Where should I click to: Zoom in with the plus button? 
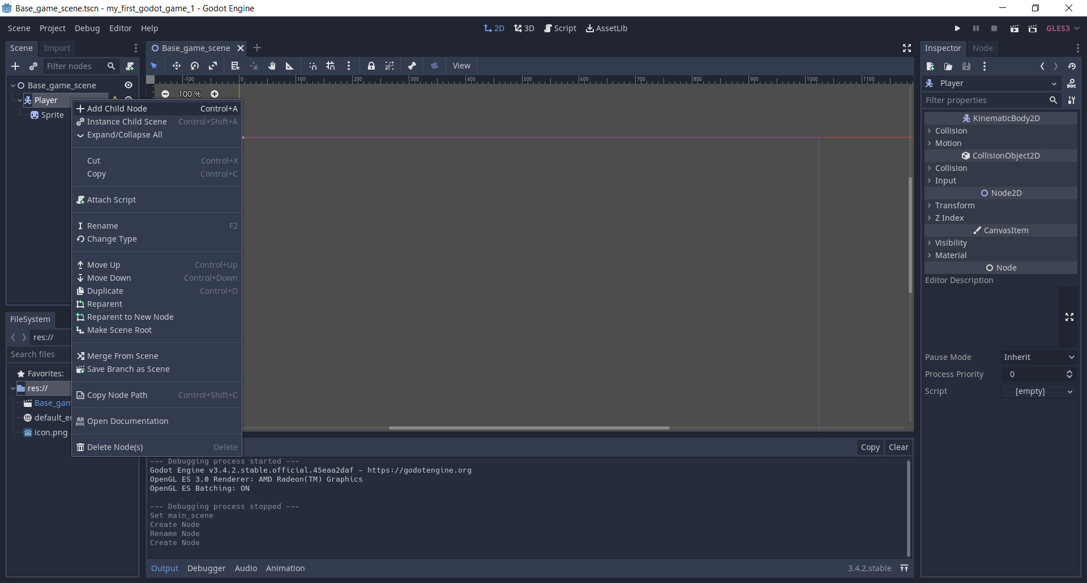(x=215, y=94)
